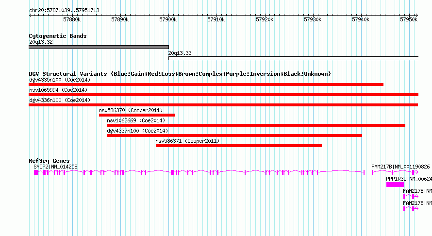Click the ruler's left end arrow

point(30,16)
